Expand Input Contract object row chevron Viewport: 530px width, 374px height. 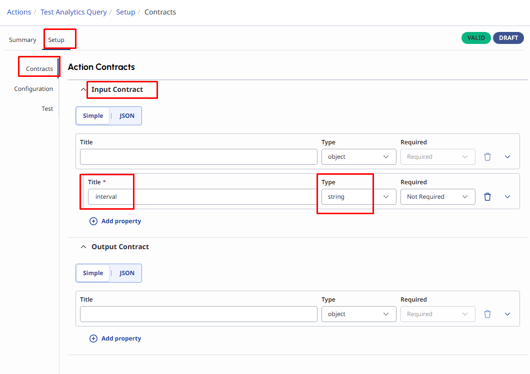(x=507, y=157)
